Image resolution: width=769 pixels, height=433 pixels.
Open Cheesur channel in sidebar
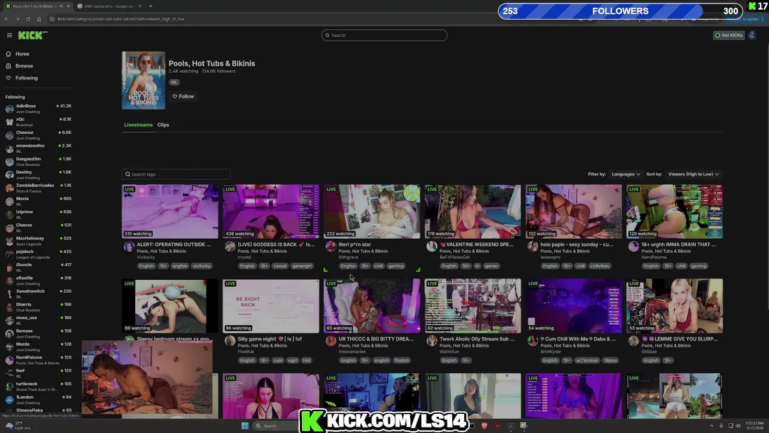click(38, 135)
